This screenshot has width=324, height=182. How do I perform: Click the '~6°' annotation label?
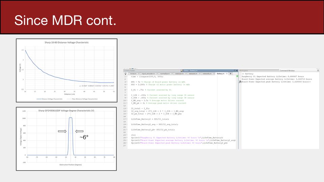[84, 137]
